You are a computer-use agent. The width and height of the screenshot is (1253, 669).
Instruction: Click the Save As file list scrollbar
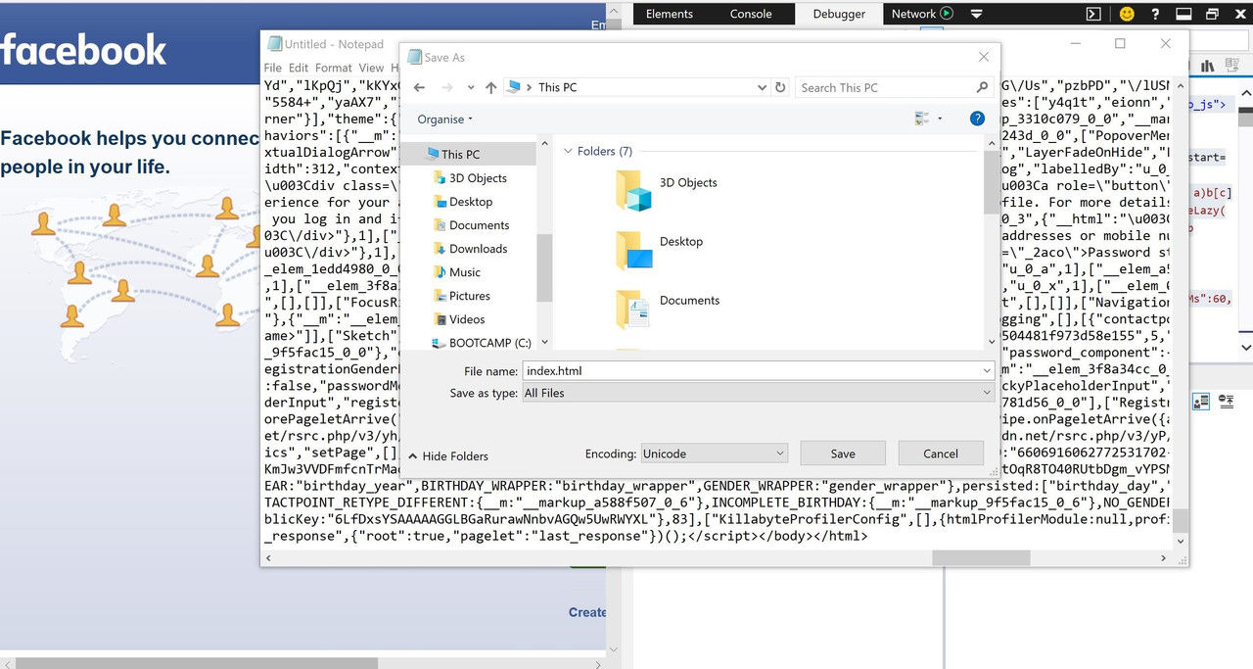991,182
